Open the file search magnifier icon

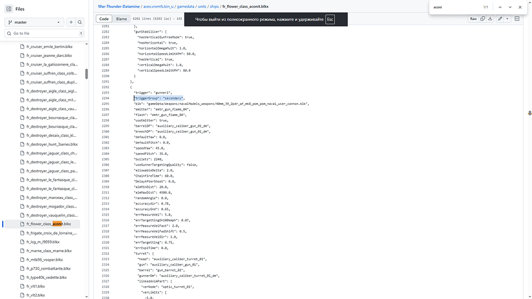[80, 22]
